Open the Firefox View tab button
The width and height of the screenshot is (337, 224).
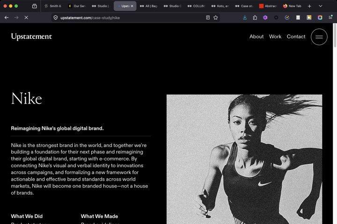[x=34, y=6]
